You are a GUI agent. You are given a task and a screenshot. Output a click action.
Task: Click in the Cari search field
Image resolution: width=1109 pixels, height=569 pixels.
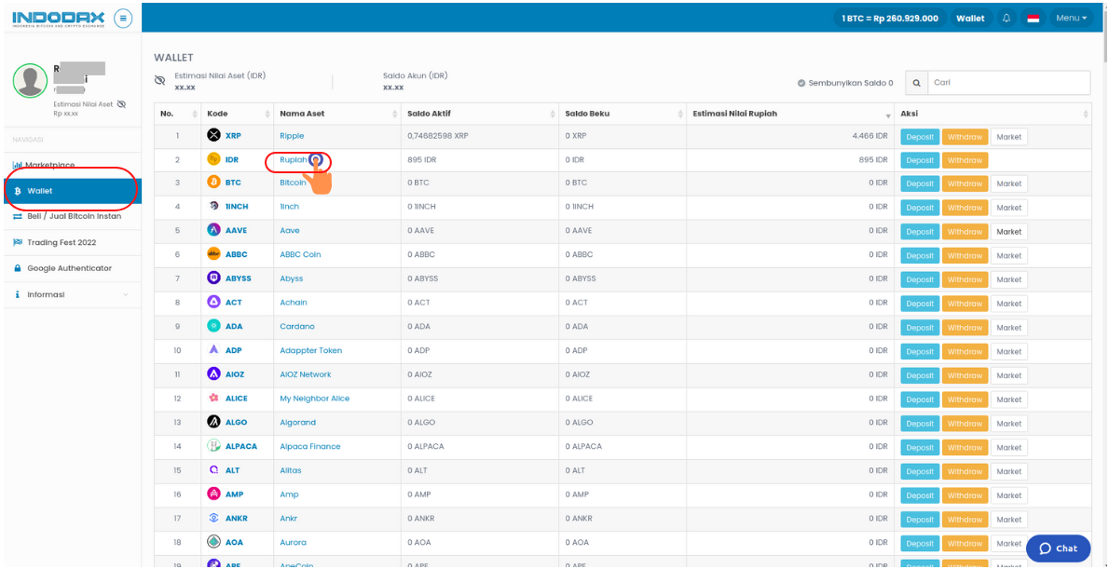point(1008,83)
